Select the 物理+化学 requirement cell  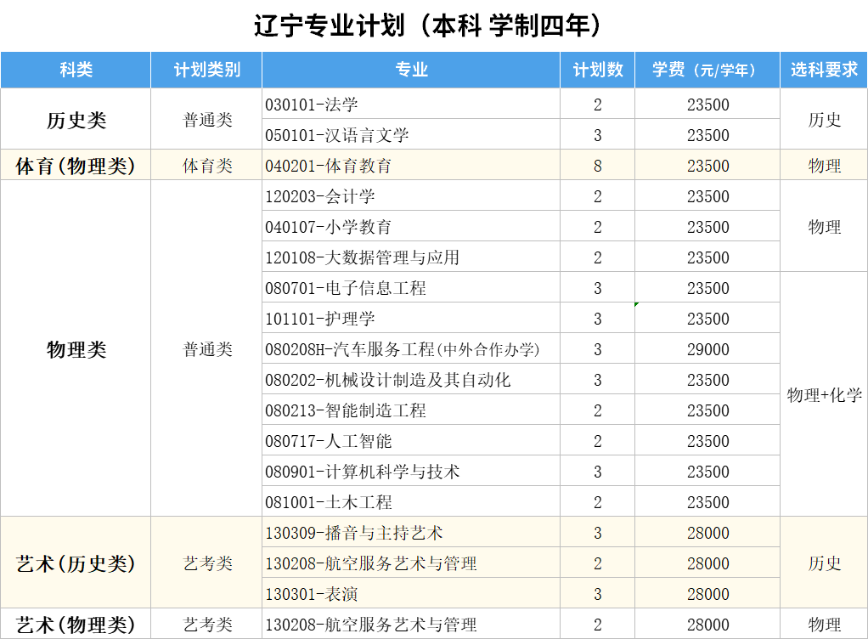(824, 395)
